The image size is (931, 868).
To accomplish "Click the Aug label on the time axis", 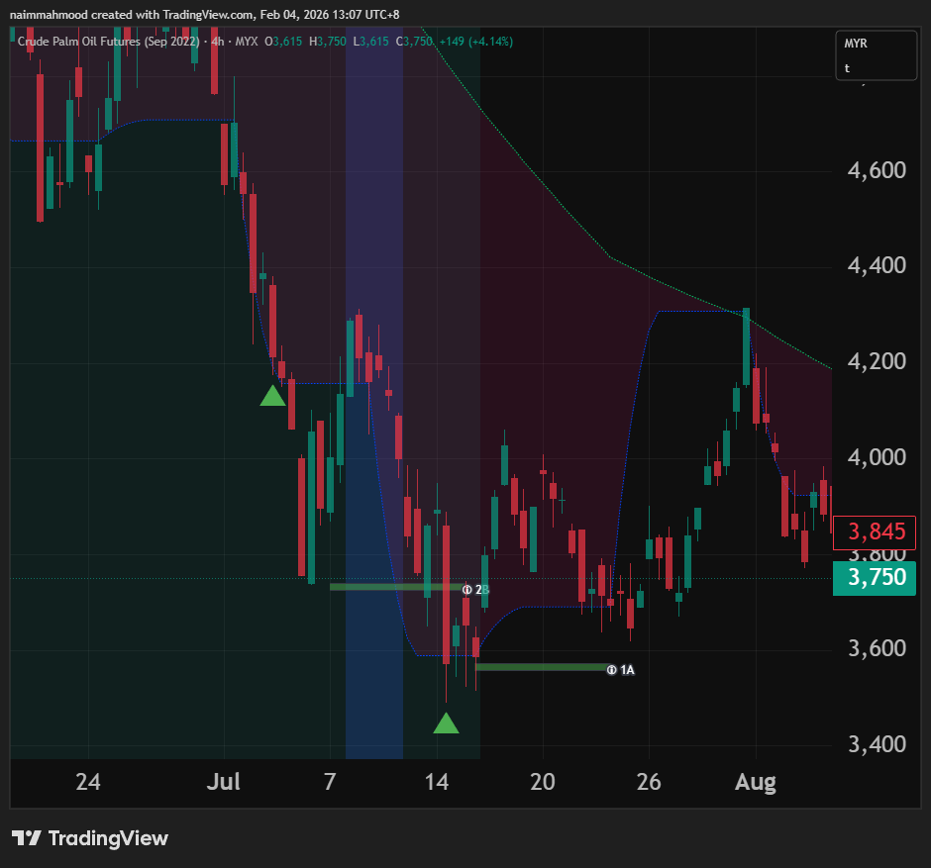I will pos(755,782).
